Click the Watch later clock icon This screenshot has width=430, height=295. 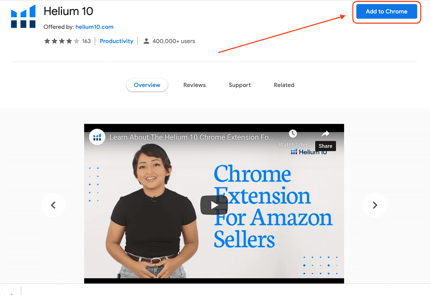click(x=293, y=134)
